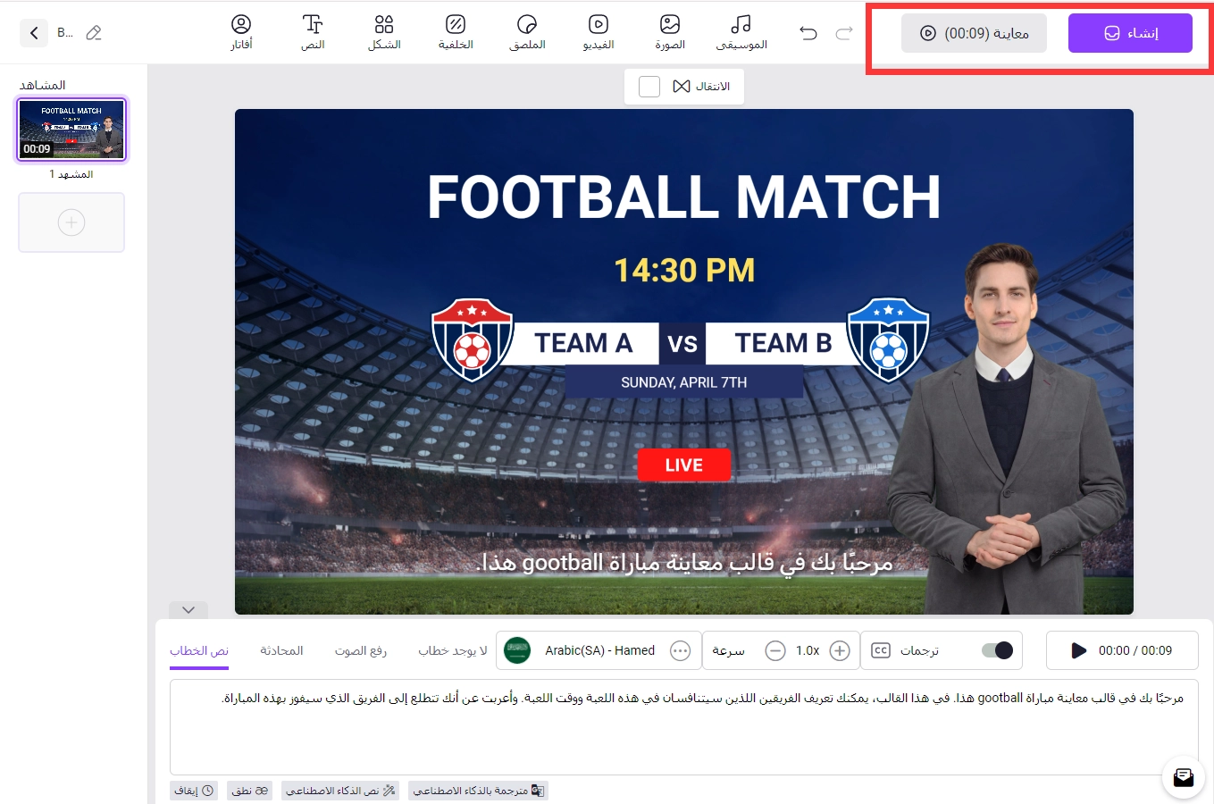Open the Sticker (الملصق) tool
Image resolution: width=1214 pixels, height=804 pixels.
527,32
